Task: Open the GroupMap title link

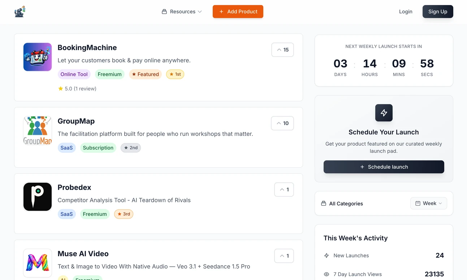Action: click(76, 121)
